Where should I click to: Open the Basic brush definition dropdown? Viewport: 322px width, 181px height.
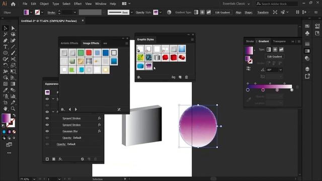(132, 12)
